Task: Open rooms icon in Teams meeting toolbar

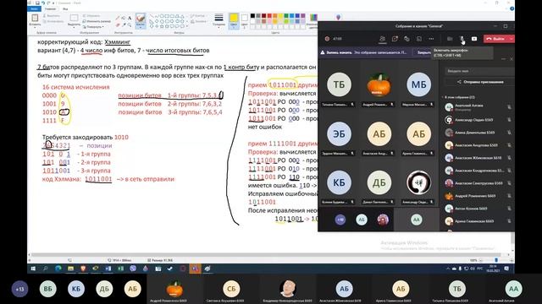Action: (419, 39)
